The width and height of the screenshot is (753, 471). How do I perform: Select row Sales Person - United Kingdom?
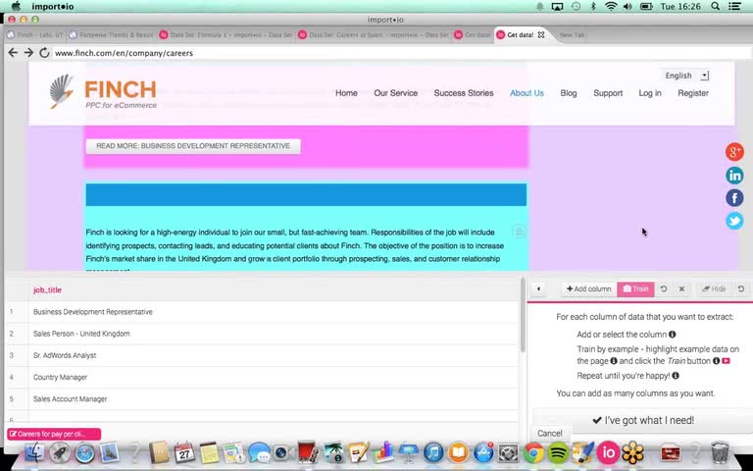click(x=263, y=334)
